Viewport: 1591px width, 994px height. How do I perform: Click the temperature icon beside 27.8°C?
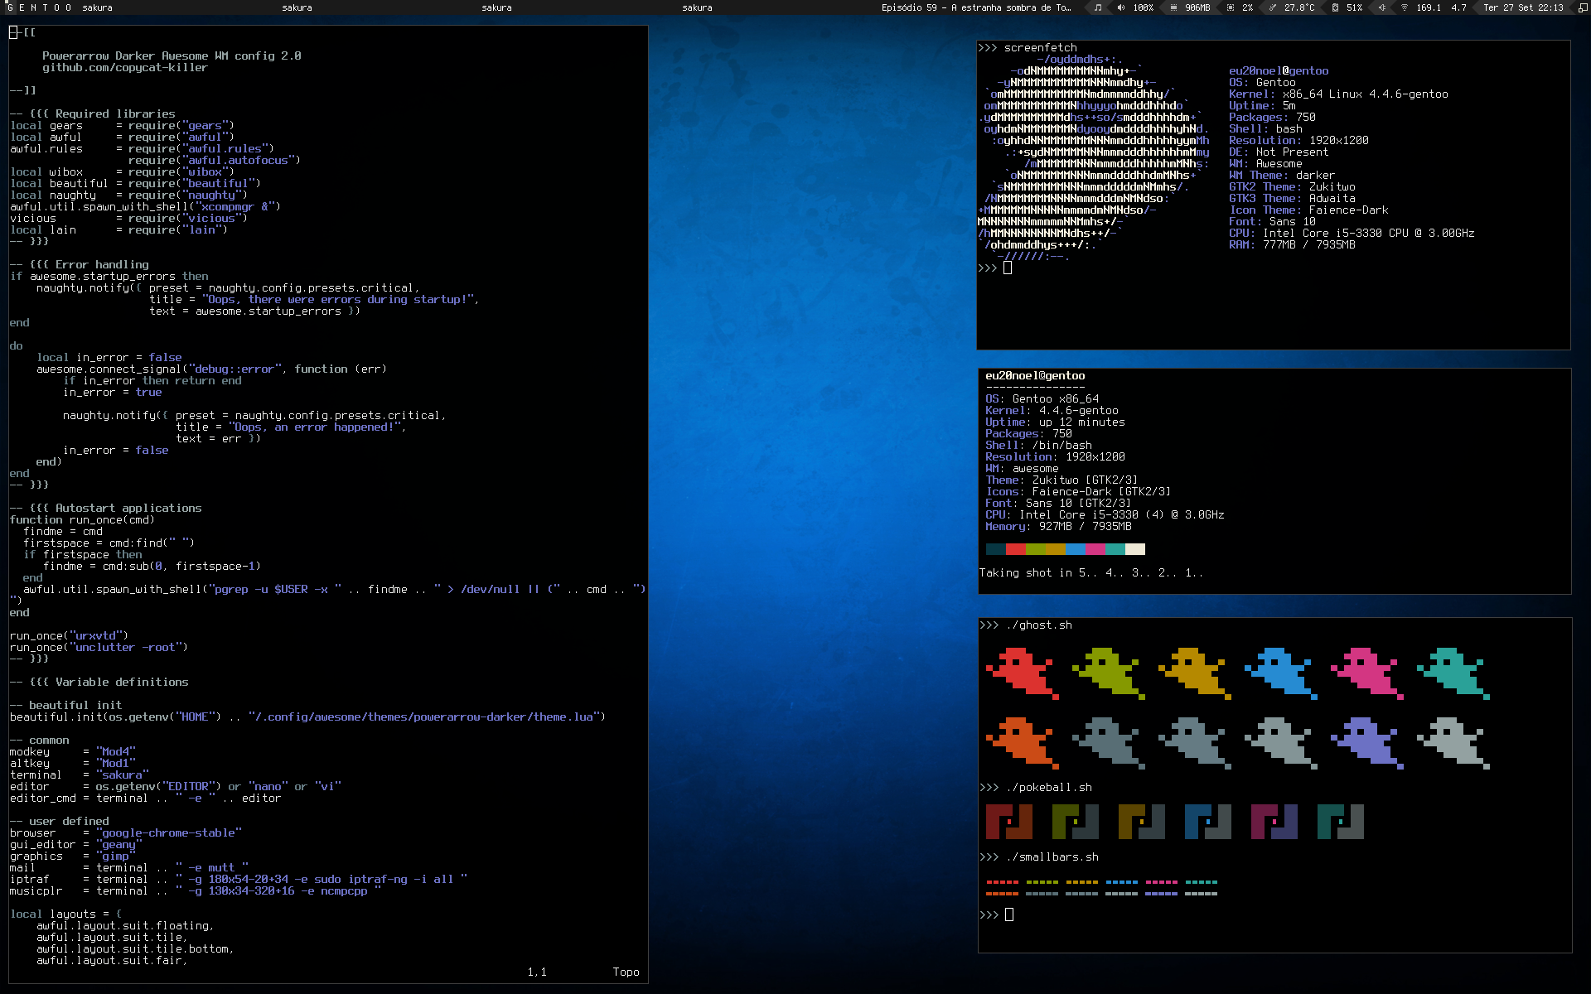tap(1273, 7)
